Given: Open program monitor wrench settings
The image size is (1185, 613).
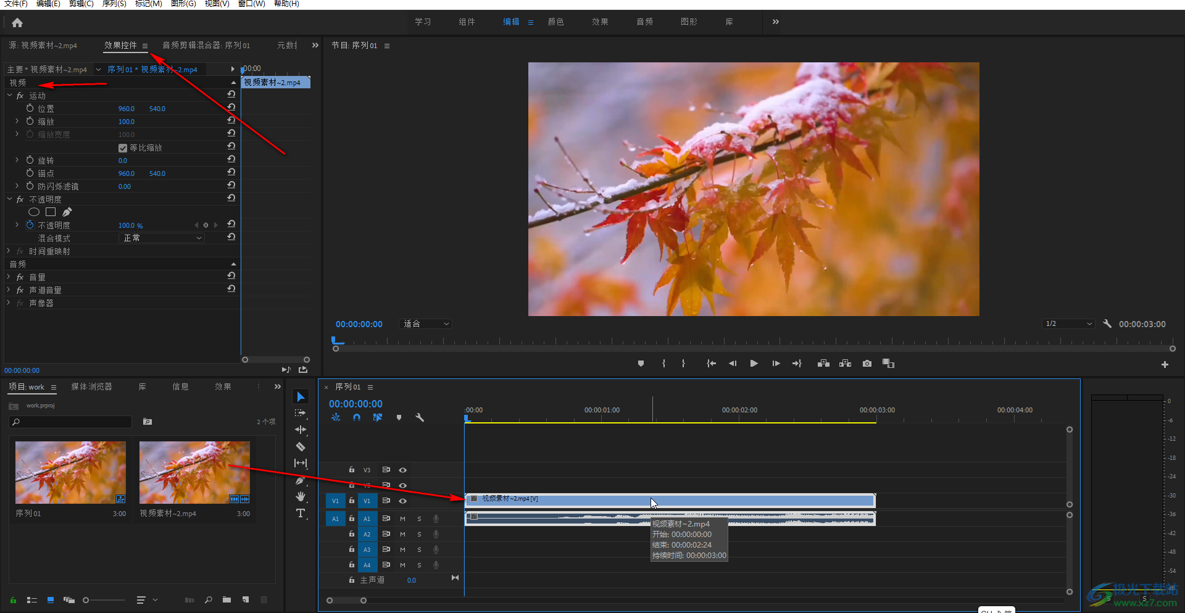Looking at the screenshot, I should 1107,323.
